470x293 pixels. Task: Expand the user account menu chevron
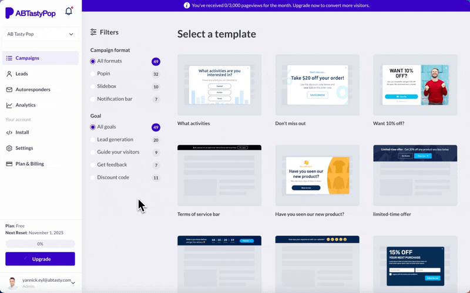point(73,283)
